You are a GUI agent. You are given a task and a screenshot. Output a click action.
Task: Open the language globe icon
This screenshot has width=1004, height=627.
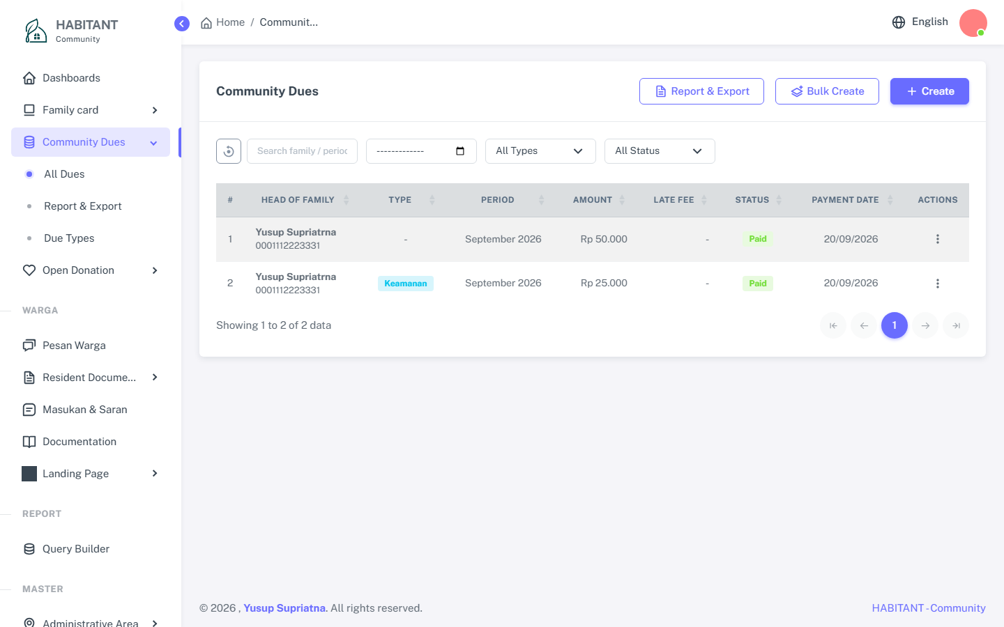click(x=899, y=22)
